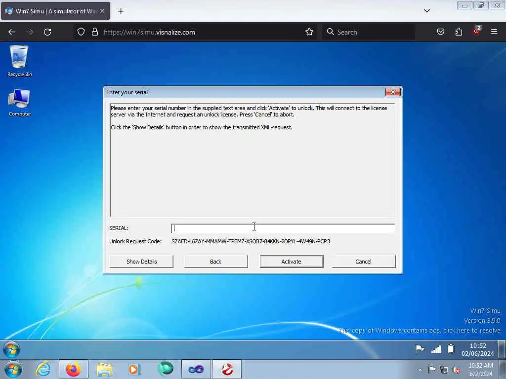
Task: Expand the list all tabs chevron
Action: click(x=426, y=11)
